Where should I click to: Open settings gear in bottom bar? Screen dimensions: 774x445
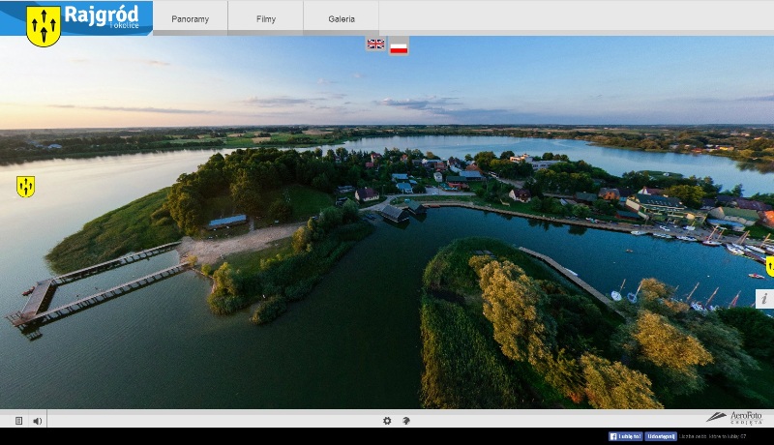387,421
